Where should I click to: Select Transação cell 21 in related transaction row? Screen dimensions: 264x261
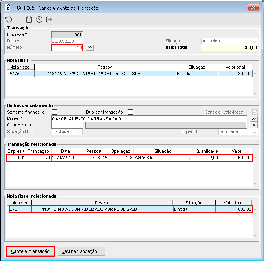(39, 158)
